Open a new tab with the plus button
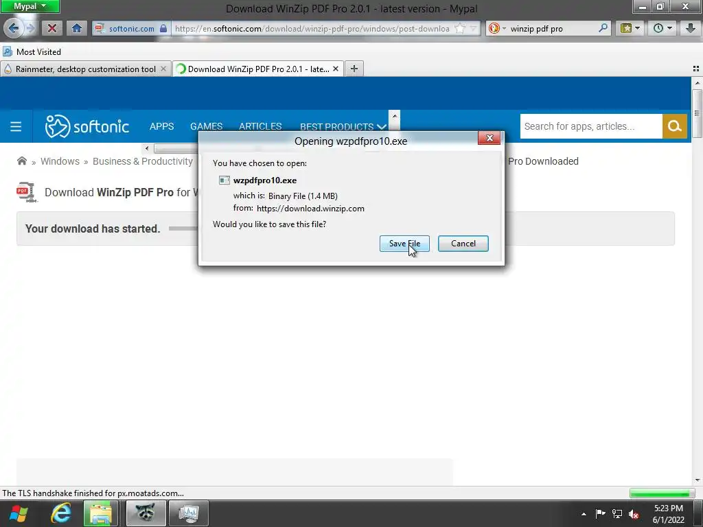 pyautogui.click(x=354, y=69)
